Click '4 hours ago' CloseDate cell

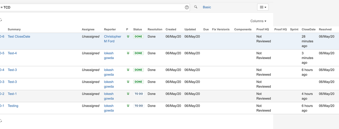tap(307, 96)
